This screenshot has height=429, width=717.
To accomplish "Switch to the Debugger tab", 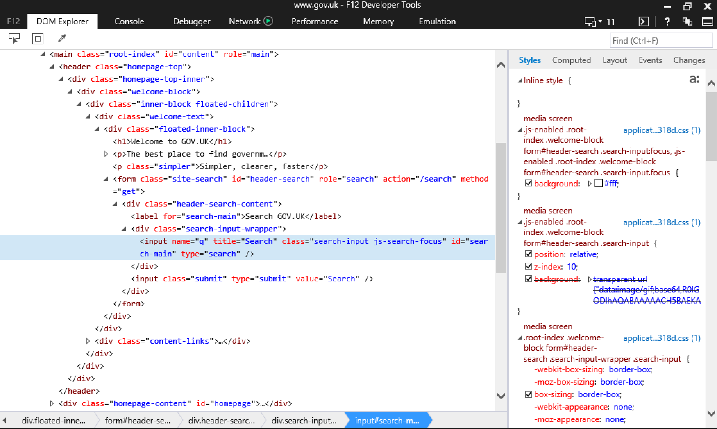I will pos(192,21).
